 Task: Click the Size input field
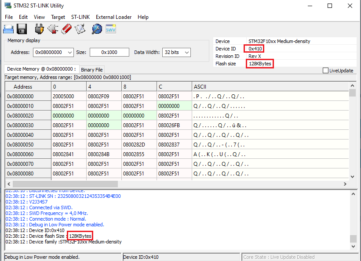(x=109, y=52)
